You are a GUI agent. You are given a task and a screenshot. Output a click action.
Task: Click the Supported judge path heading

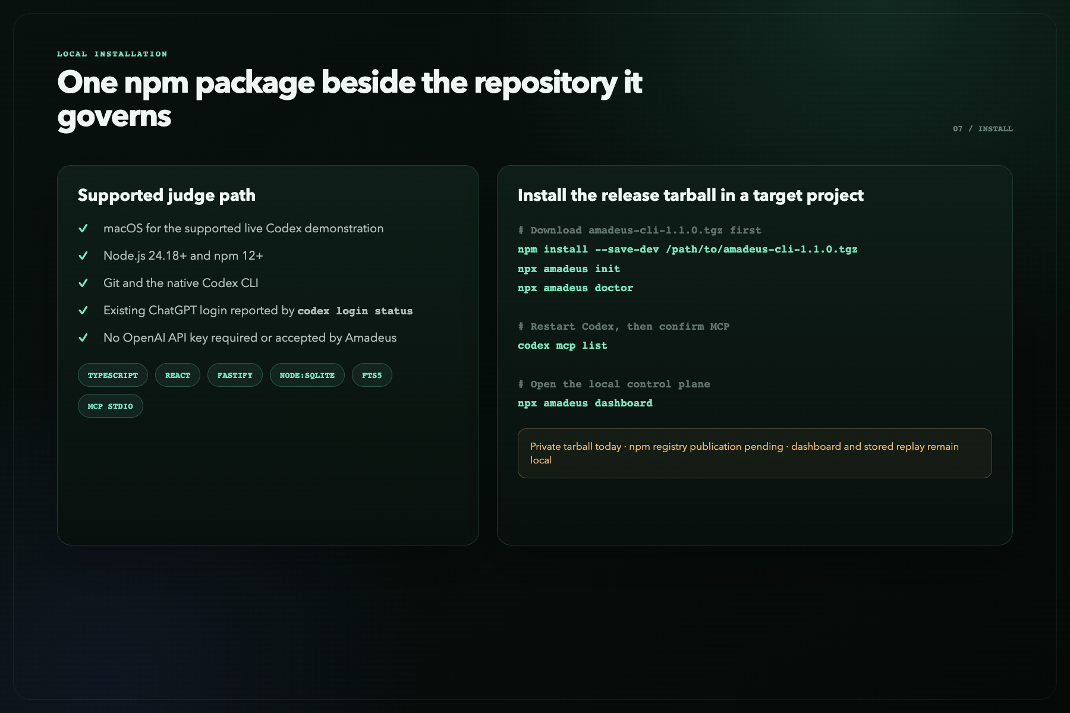click(x=166, y=195)
